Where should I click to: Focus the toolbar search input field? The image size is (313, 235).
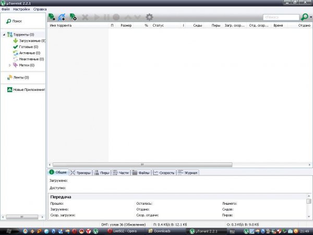281,17
